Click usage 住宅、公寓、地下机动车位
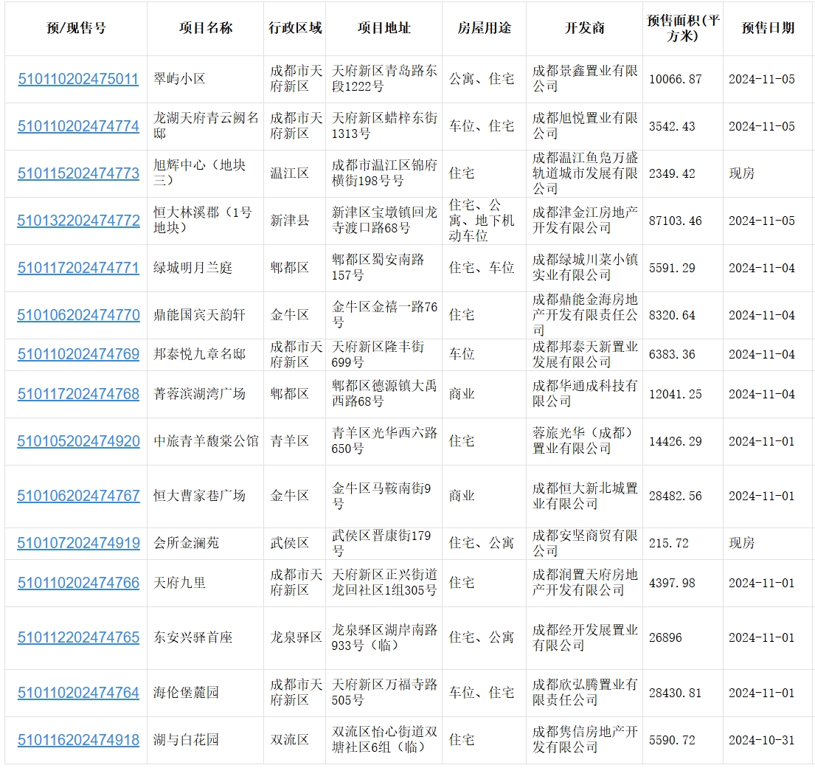 point(482,221)
